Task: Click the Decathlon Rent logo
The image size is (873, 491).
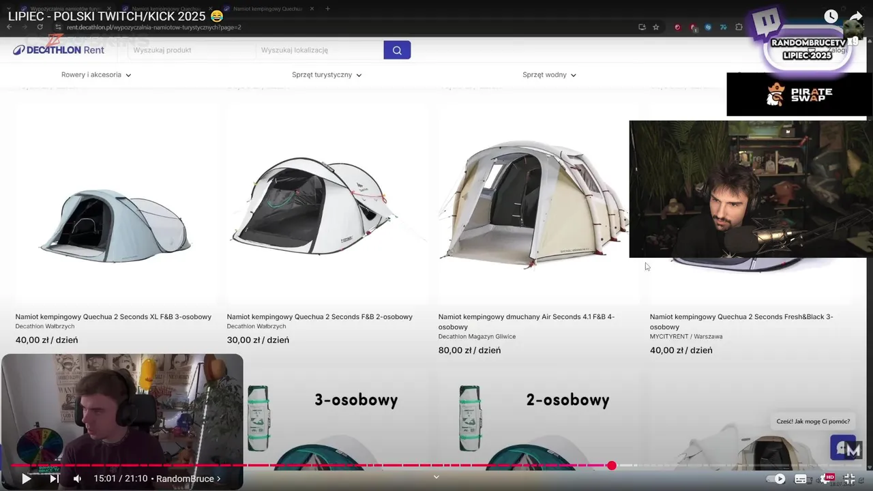Action: pyautogui.click(x=59, y=50)
